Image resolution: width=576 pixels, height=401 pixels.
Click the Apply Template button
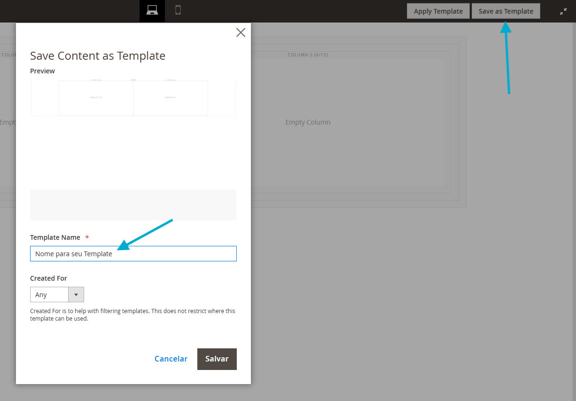(438, 11)
